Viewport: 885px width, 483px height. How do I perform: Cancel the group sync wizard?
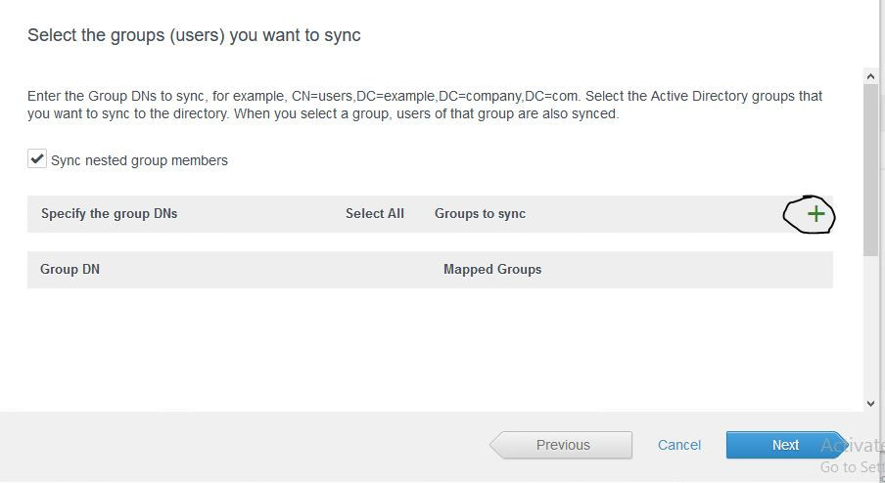[678, 445]
